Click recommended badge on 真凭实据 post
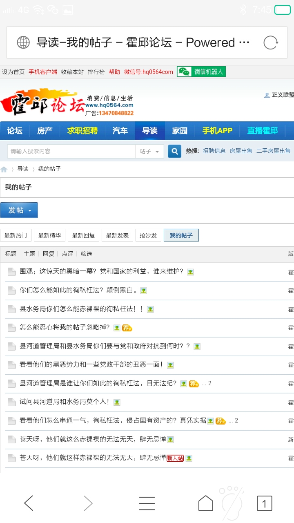Viewport: 294px width, 523px height. point(220,421)
